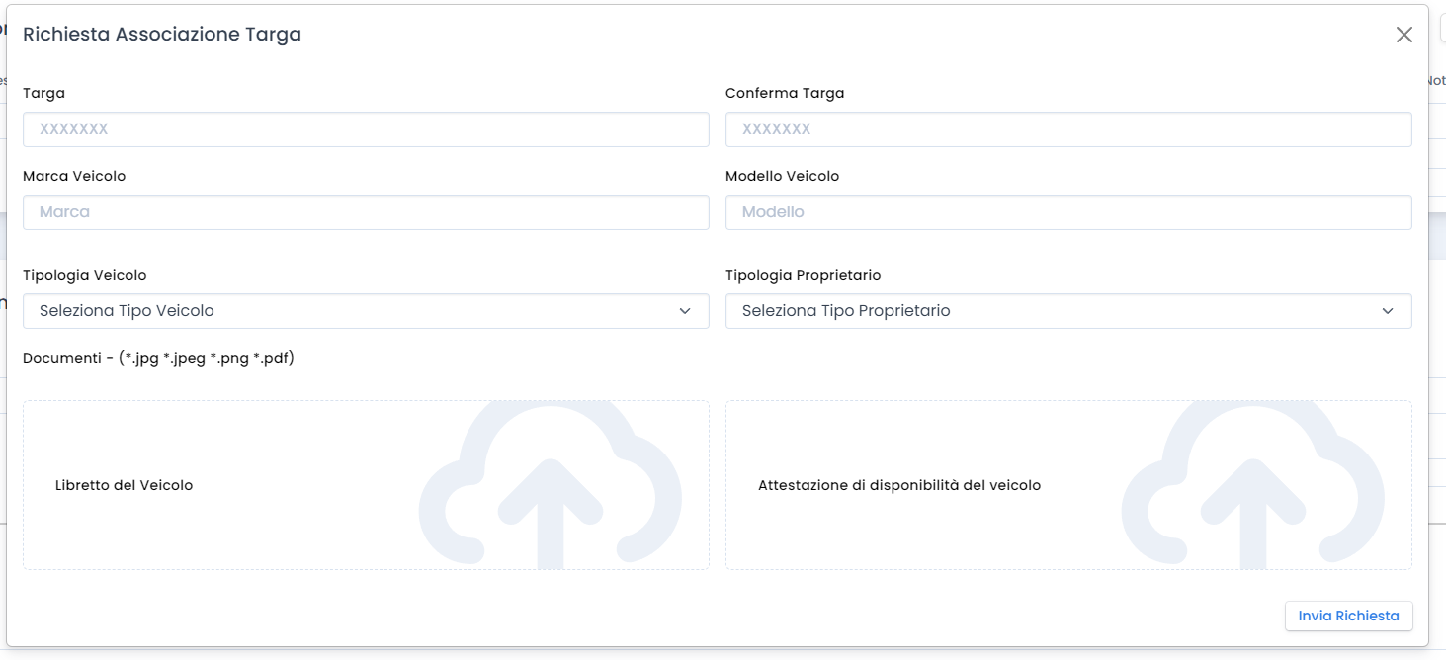Click the Tipologia Veicolo field label
Image resolution: width=1446 pixels, height=660 pixels.
point(84,274)
